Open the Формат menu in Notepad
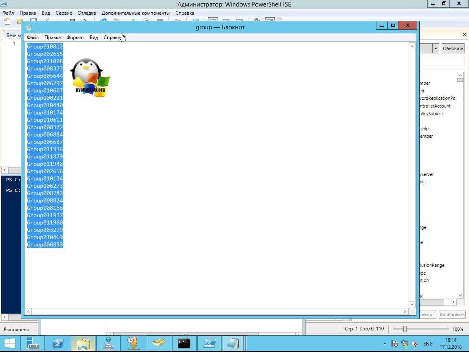 point(75,37)
